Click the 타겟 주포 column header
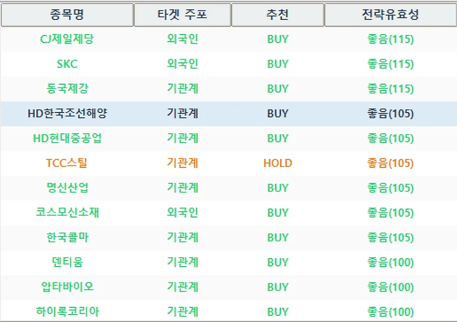The image size is (457, 322). point(183,14)
